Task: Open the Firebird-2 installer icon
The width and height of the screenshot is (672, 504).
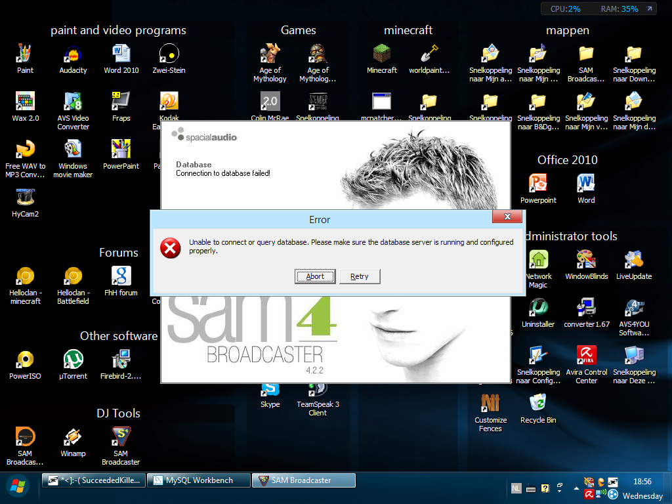Action: pos(121,365)
